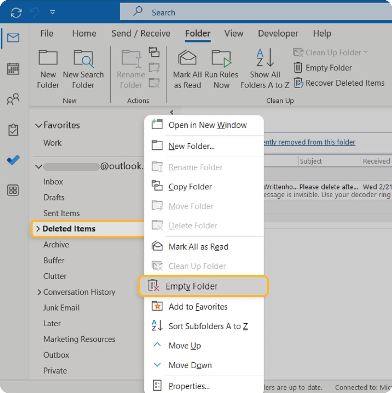392x393 pixels.
Task: Collapse the Favorites section
Action: pyautogui.click(x=39, y=125)
